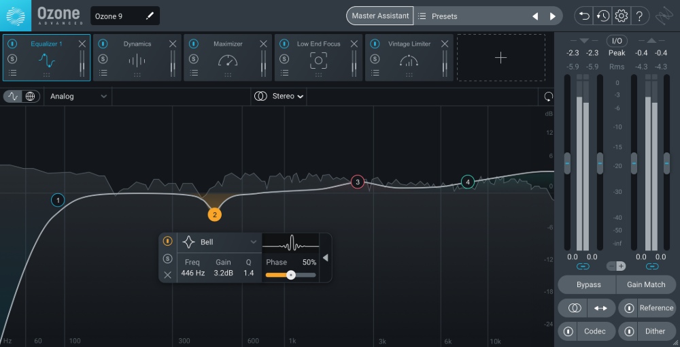Image resolution: width=680 pixels, height=347 pixels.
Task: Remove the Maximizer module
Action: [x=263, y=44]
